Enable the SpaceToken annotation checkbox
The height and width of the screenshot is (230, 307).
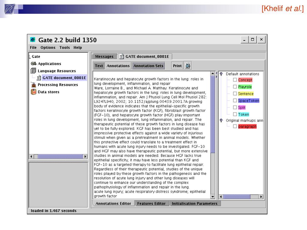coord(235,100)
